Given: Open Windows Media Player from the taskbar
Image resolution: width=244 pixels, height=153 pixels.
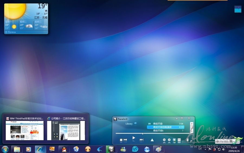Looking at the screenshot, I should 28,149.
